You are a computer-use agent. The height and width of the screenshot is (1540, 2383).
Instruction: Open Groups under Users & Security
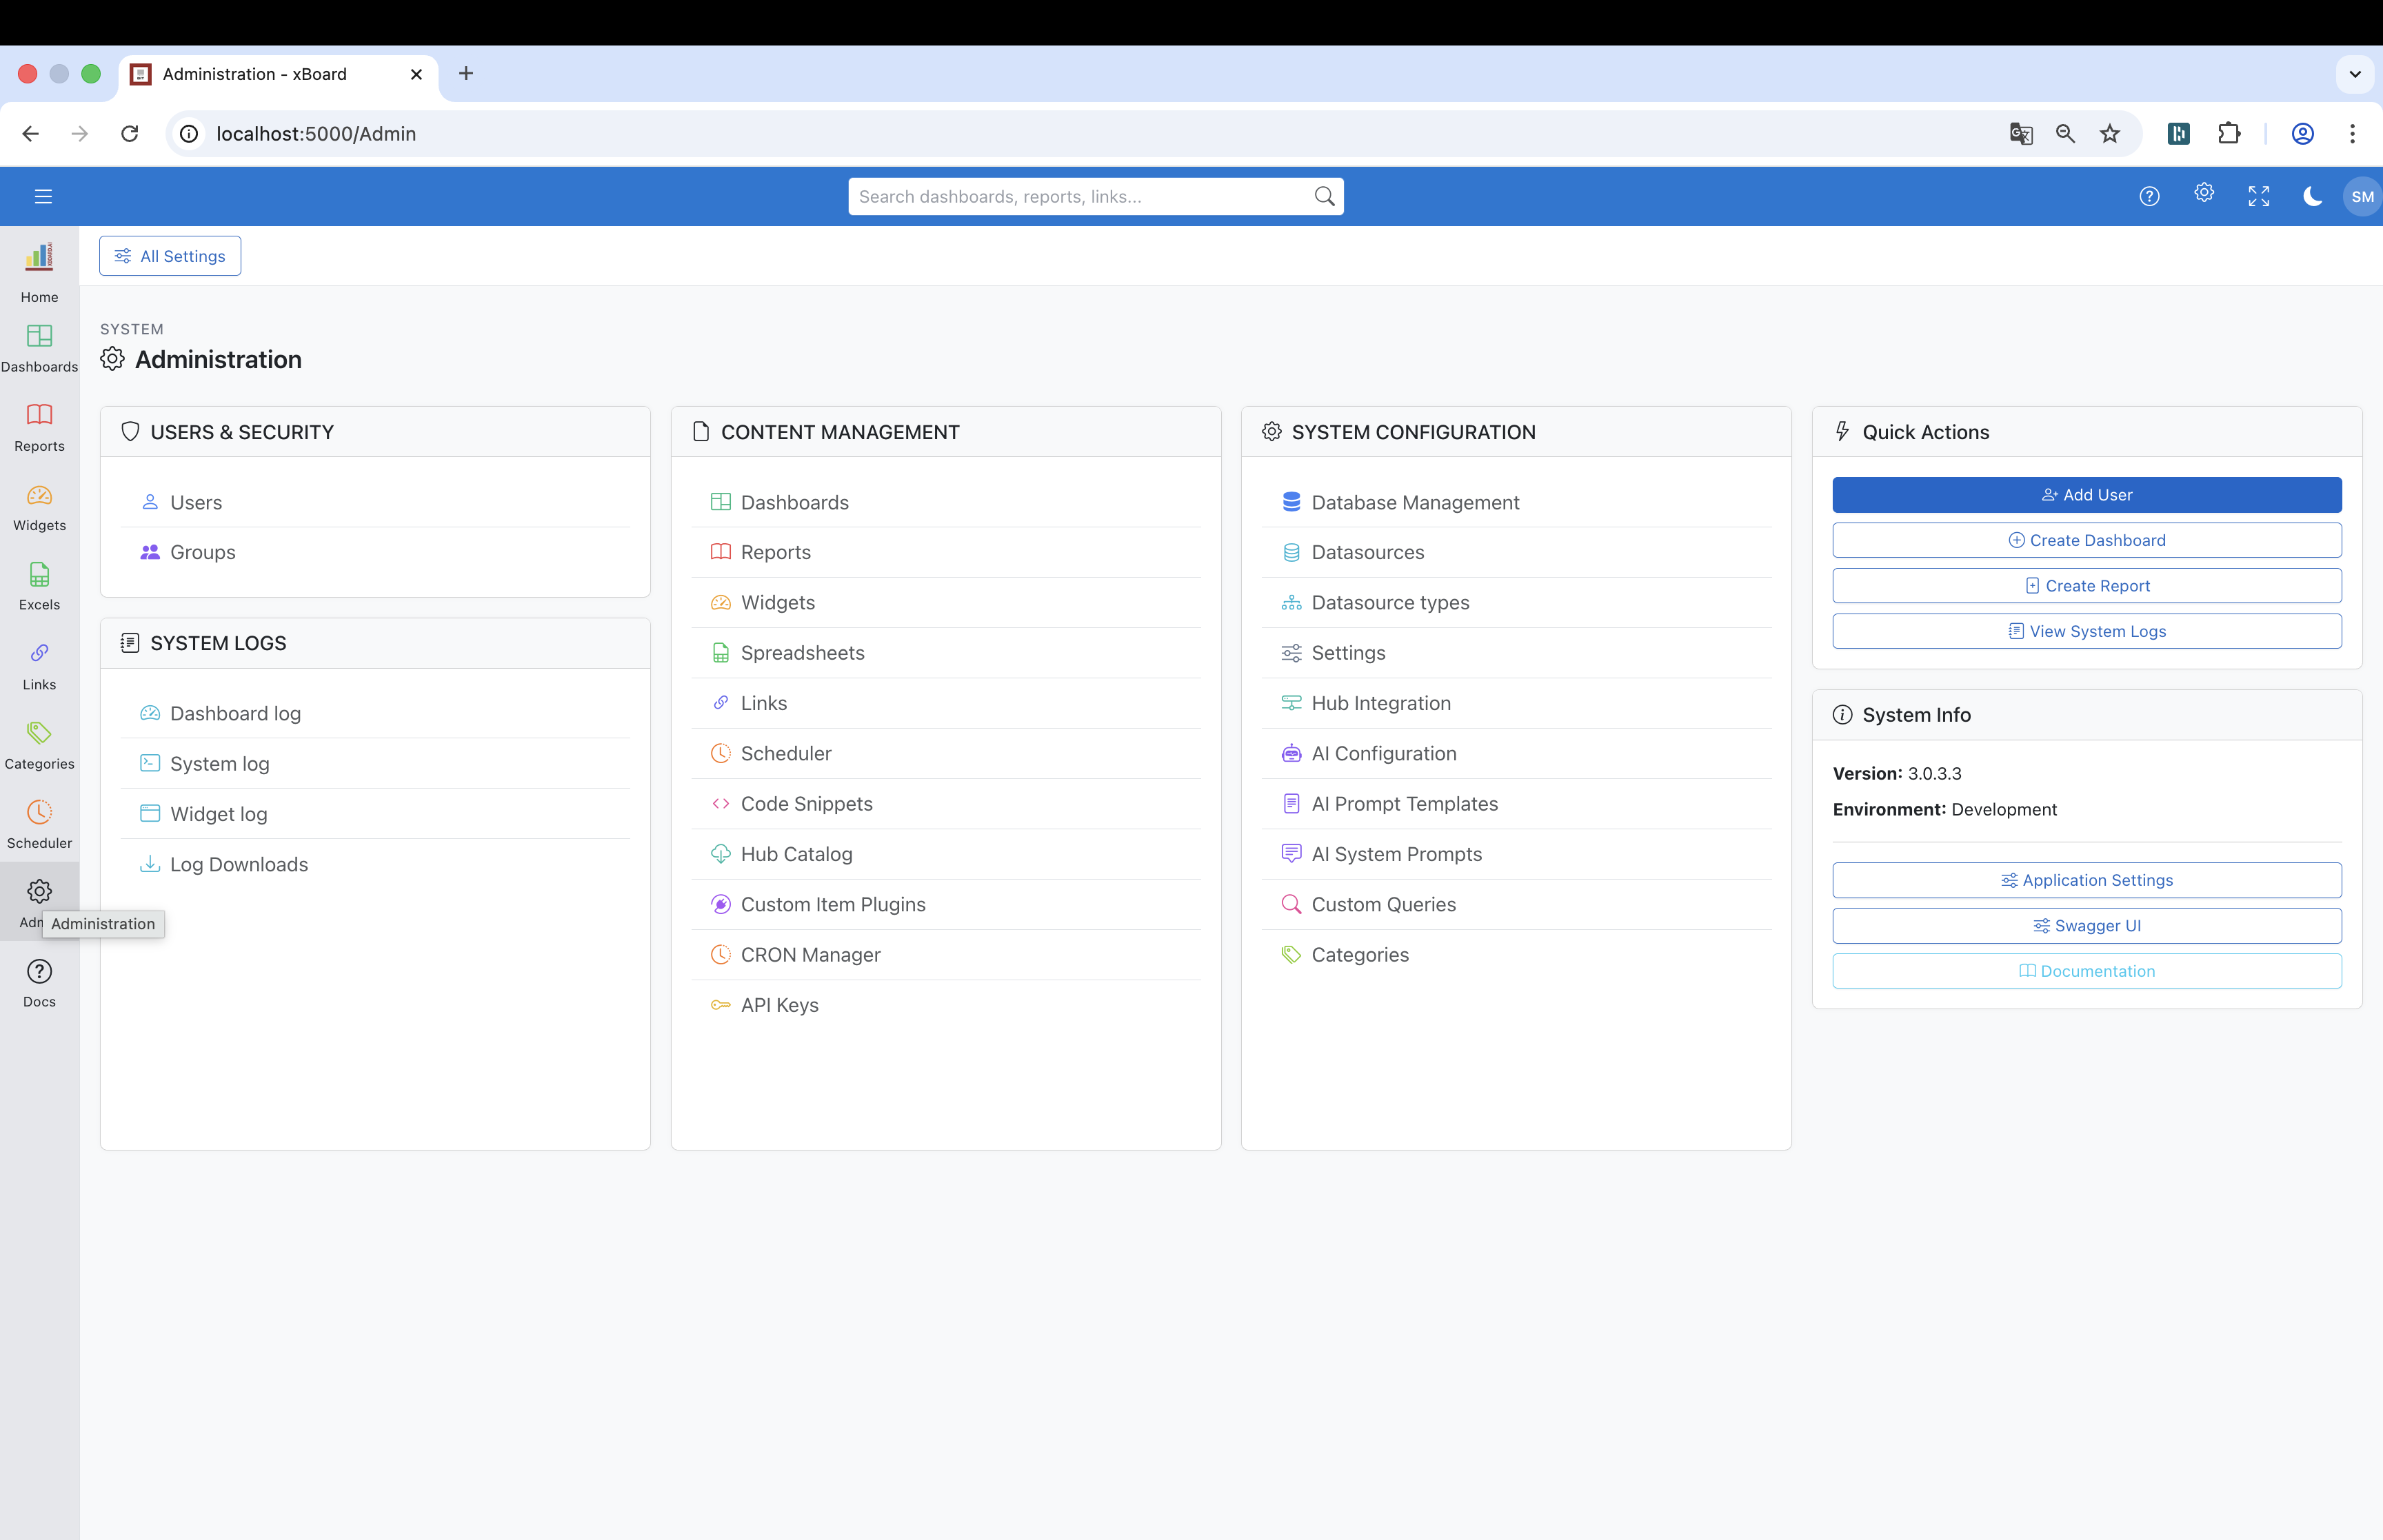tap(375, 552)
